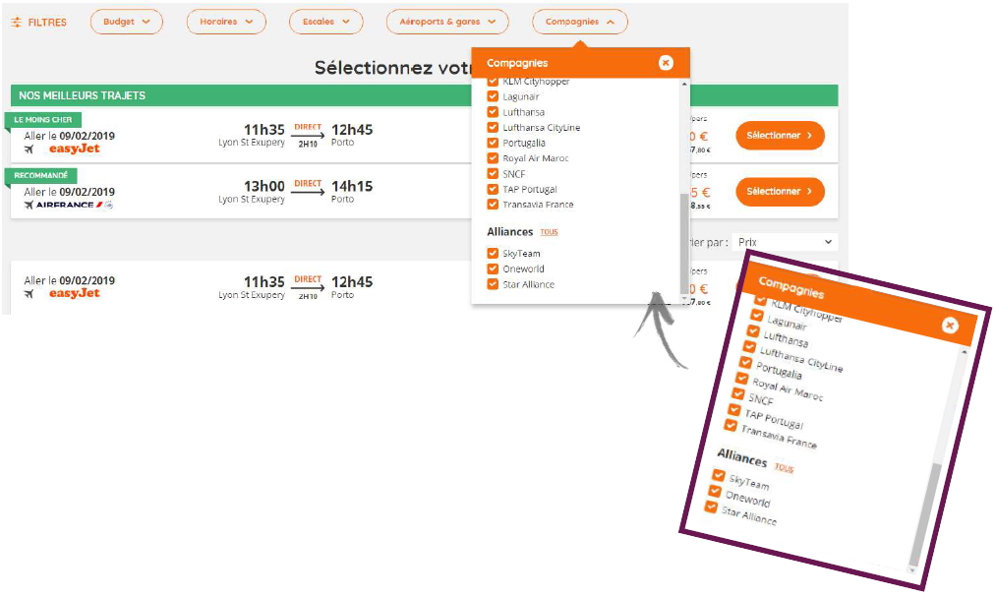
Task: Disable the SkyTeam alliance checkbox
Action: coord(493,254)
